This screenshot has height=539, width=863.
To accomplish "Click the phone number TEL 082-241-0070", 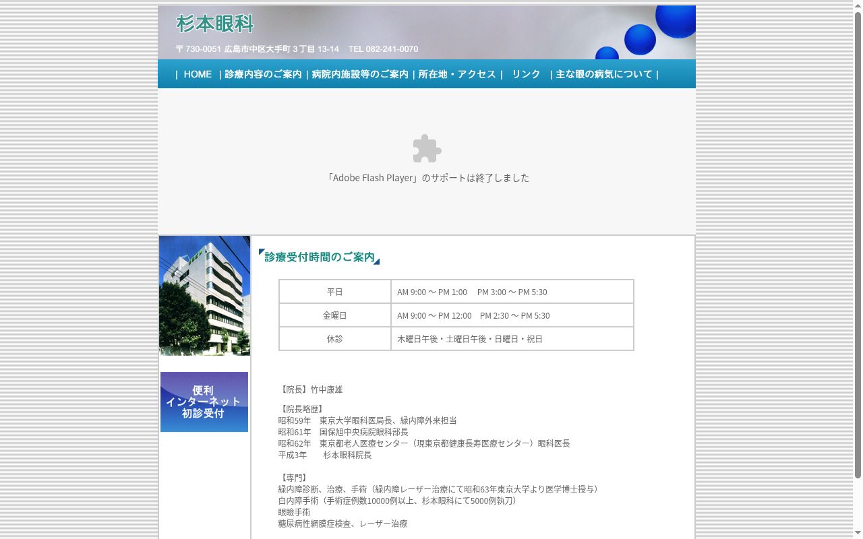I will coord(383,49).
